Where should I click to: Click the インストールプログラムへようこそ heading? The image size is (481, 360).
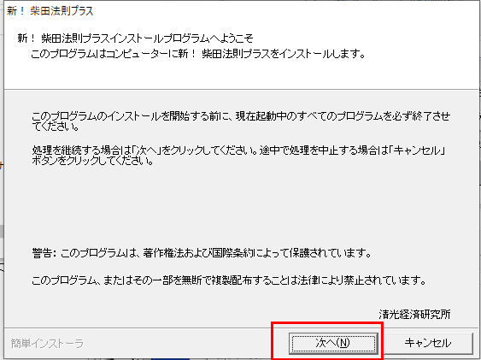click(x=135, y=38)
